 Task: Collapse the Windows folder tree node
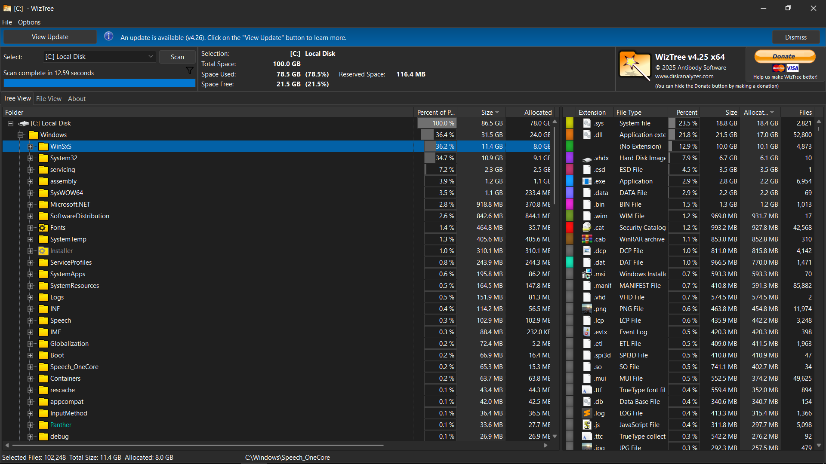(20, 135)
